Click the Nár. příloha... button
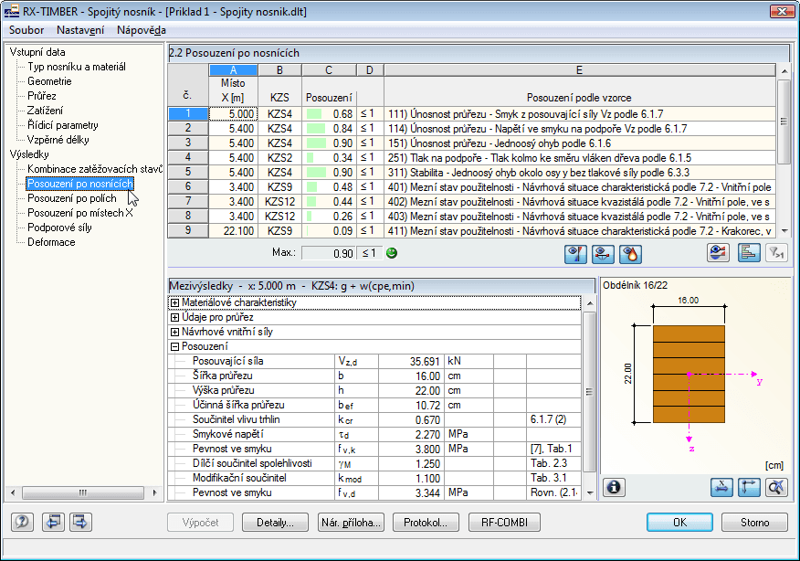Screen dimensions: 800x561 [x=351, y=523]
